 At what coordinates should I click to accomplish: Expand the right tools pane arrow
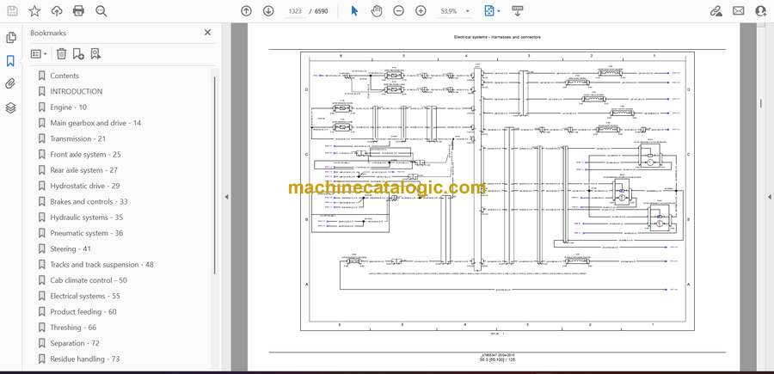[770, 197]
